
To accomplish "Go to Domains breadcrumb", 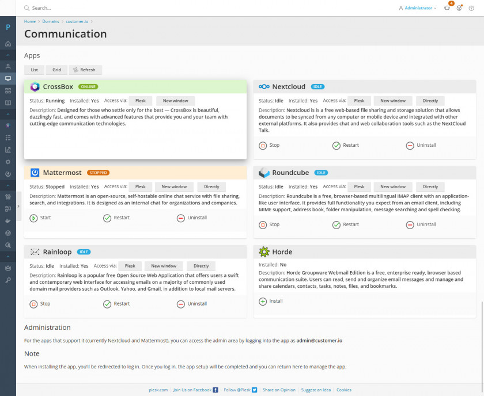I will (51, 21).
